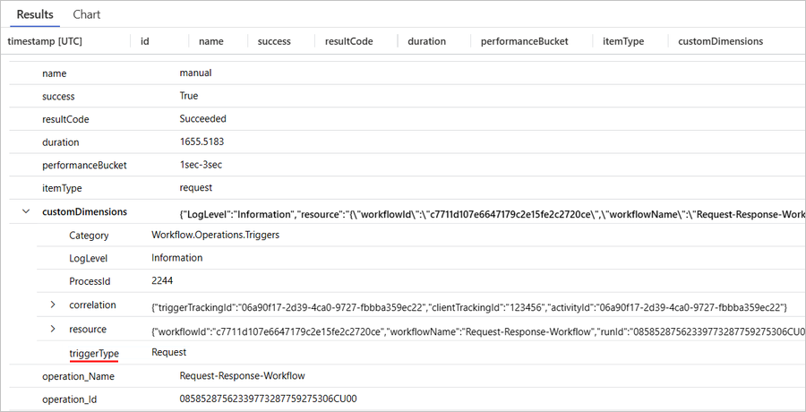This screenshot has height=412, width=806.
Task: Select the operation_Name value Request-Response-Workflow
Action: (x=239, y=376)
